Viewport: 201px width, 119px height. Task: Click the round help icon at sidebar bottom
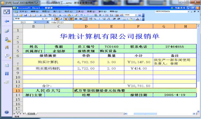[x=7, y=112]
